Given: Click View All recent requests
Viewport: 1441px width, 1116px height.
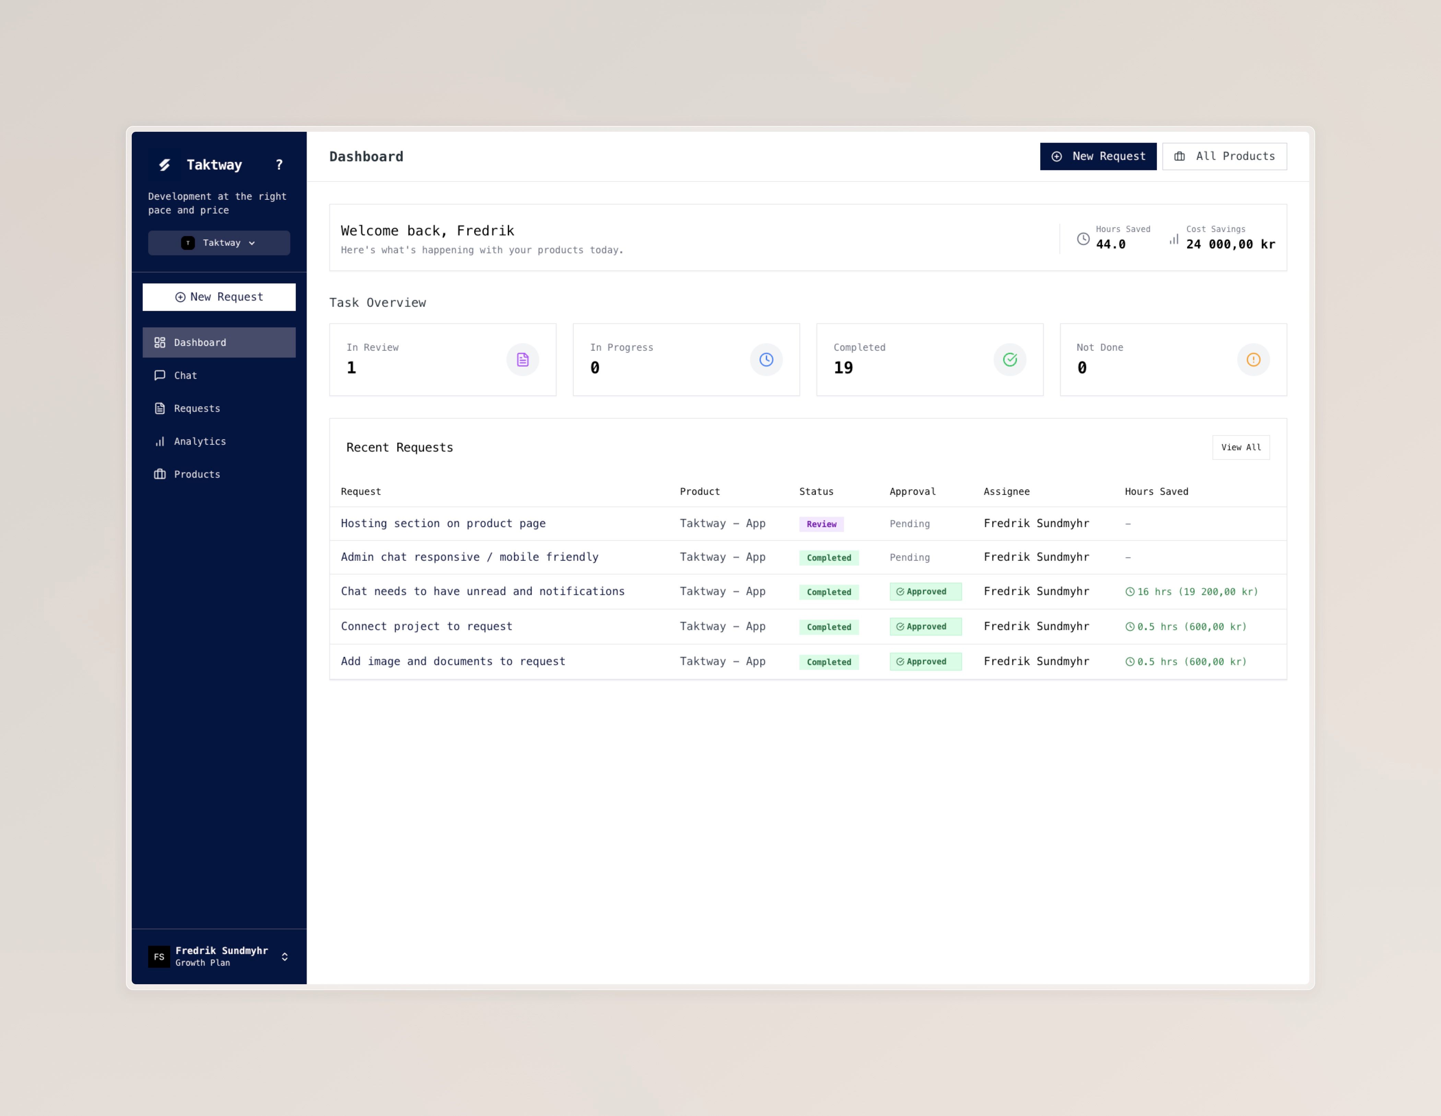Looking at the screenshot, I should pyautogui.click(x=1240, y=447).
